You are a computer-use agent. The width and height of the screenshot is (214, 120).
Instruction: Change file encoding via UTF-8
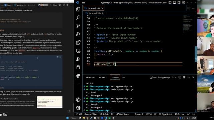point(149,114)
